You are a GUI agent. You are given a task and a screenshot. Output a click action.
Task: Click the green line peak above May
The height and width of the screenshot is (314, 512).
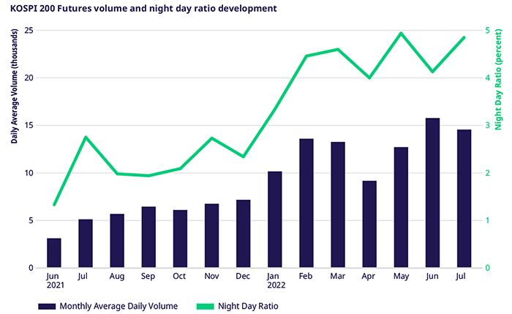401,33
